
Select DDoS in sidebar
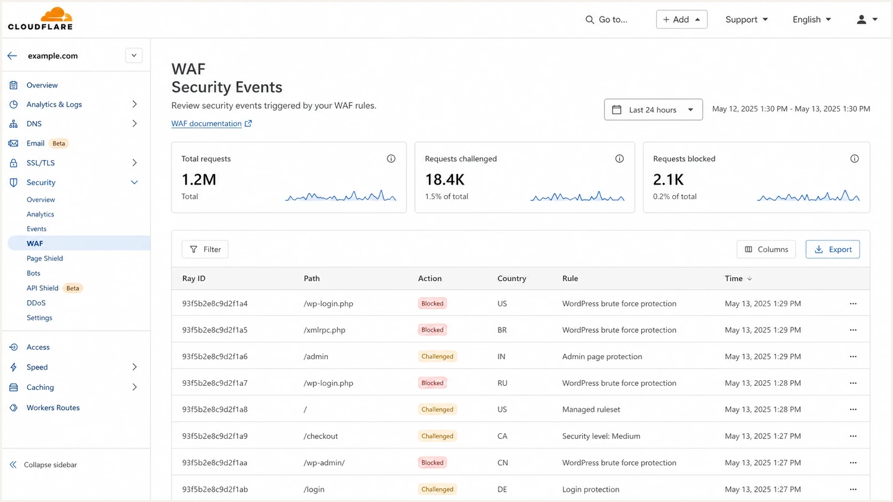(36, 302)
